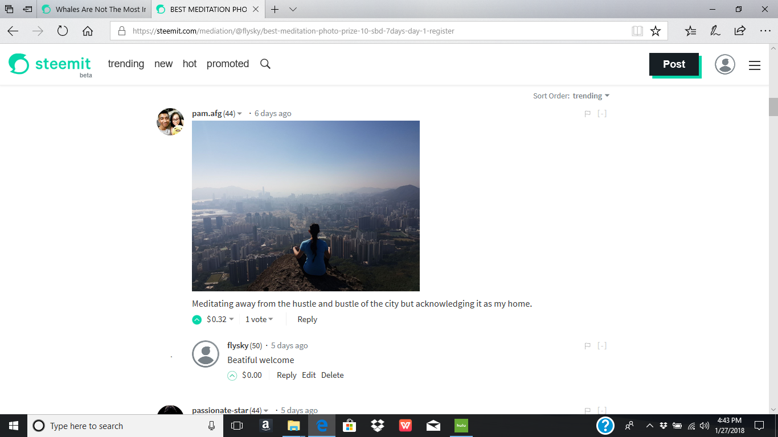Open pam.afg's profile avatar
Screen dimensions: 778x437
click(170, 122)
